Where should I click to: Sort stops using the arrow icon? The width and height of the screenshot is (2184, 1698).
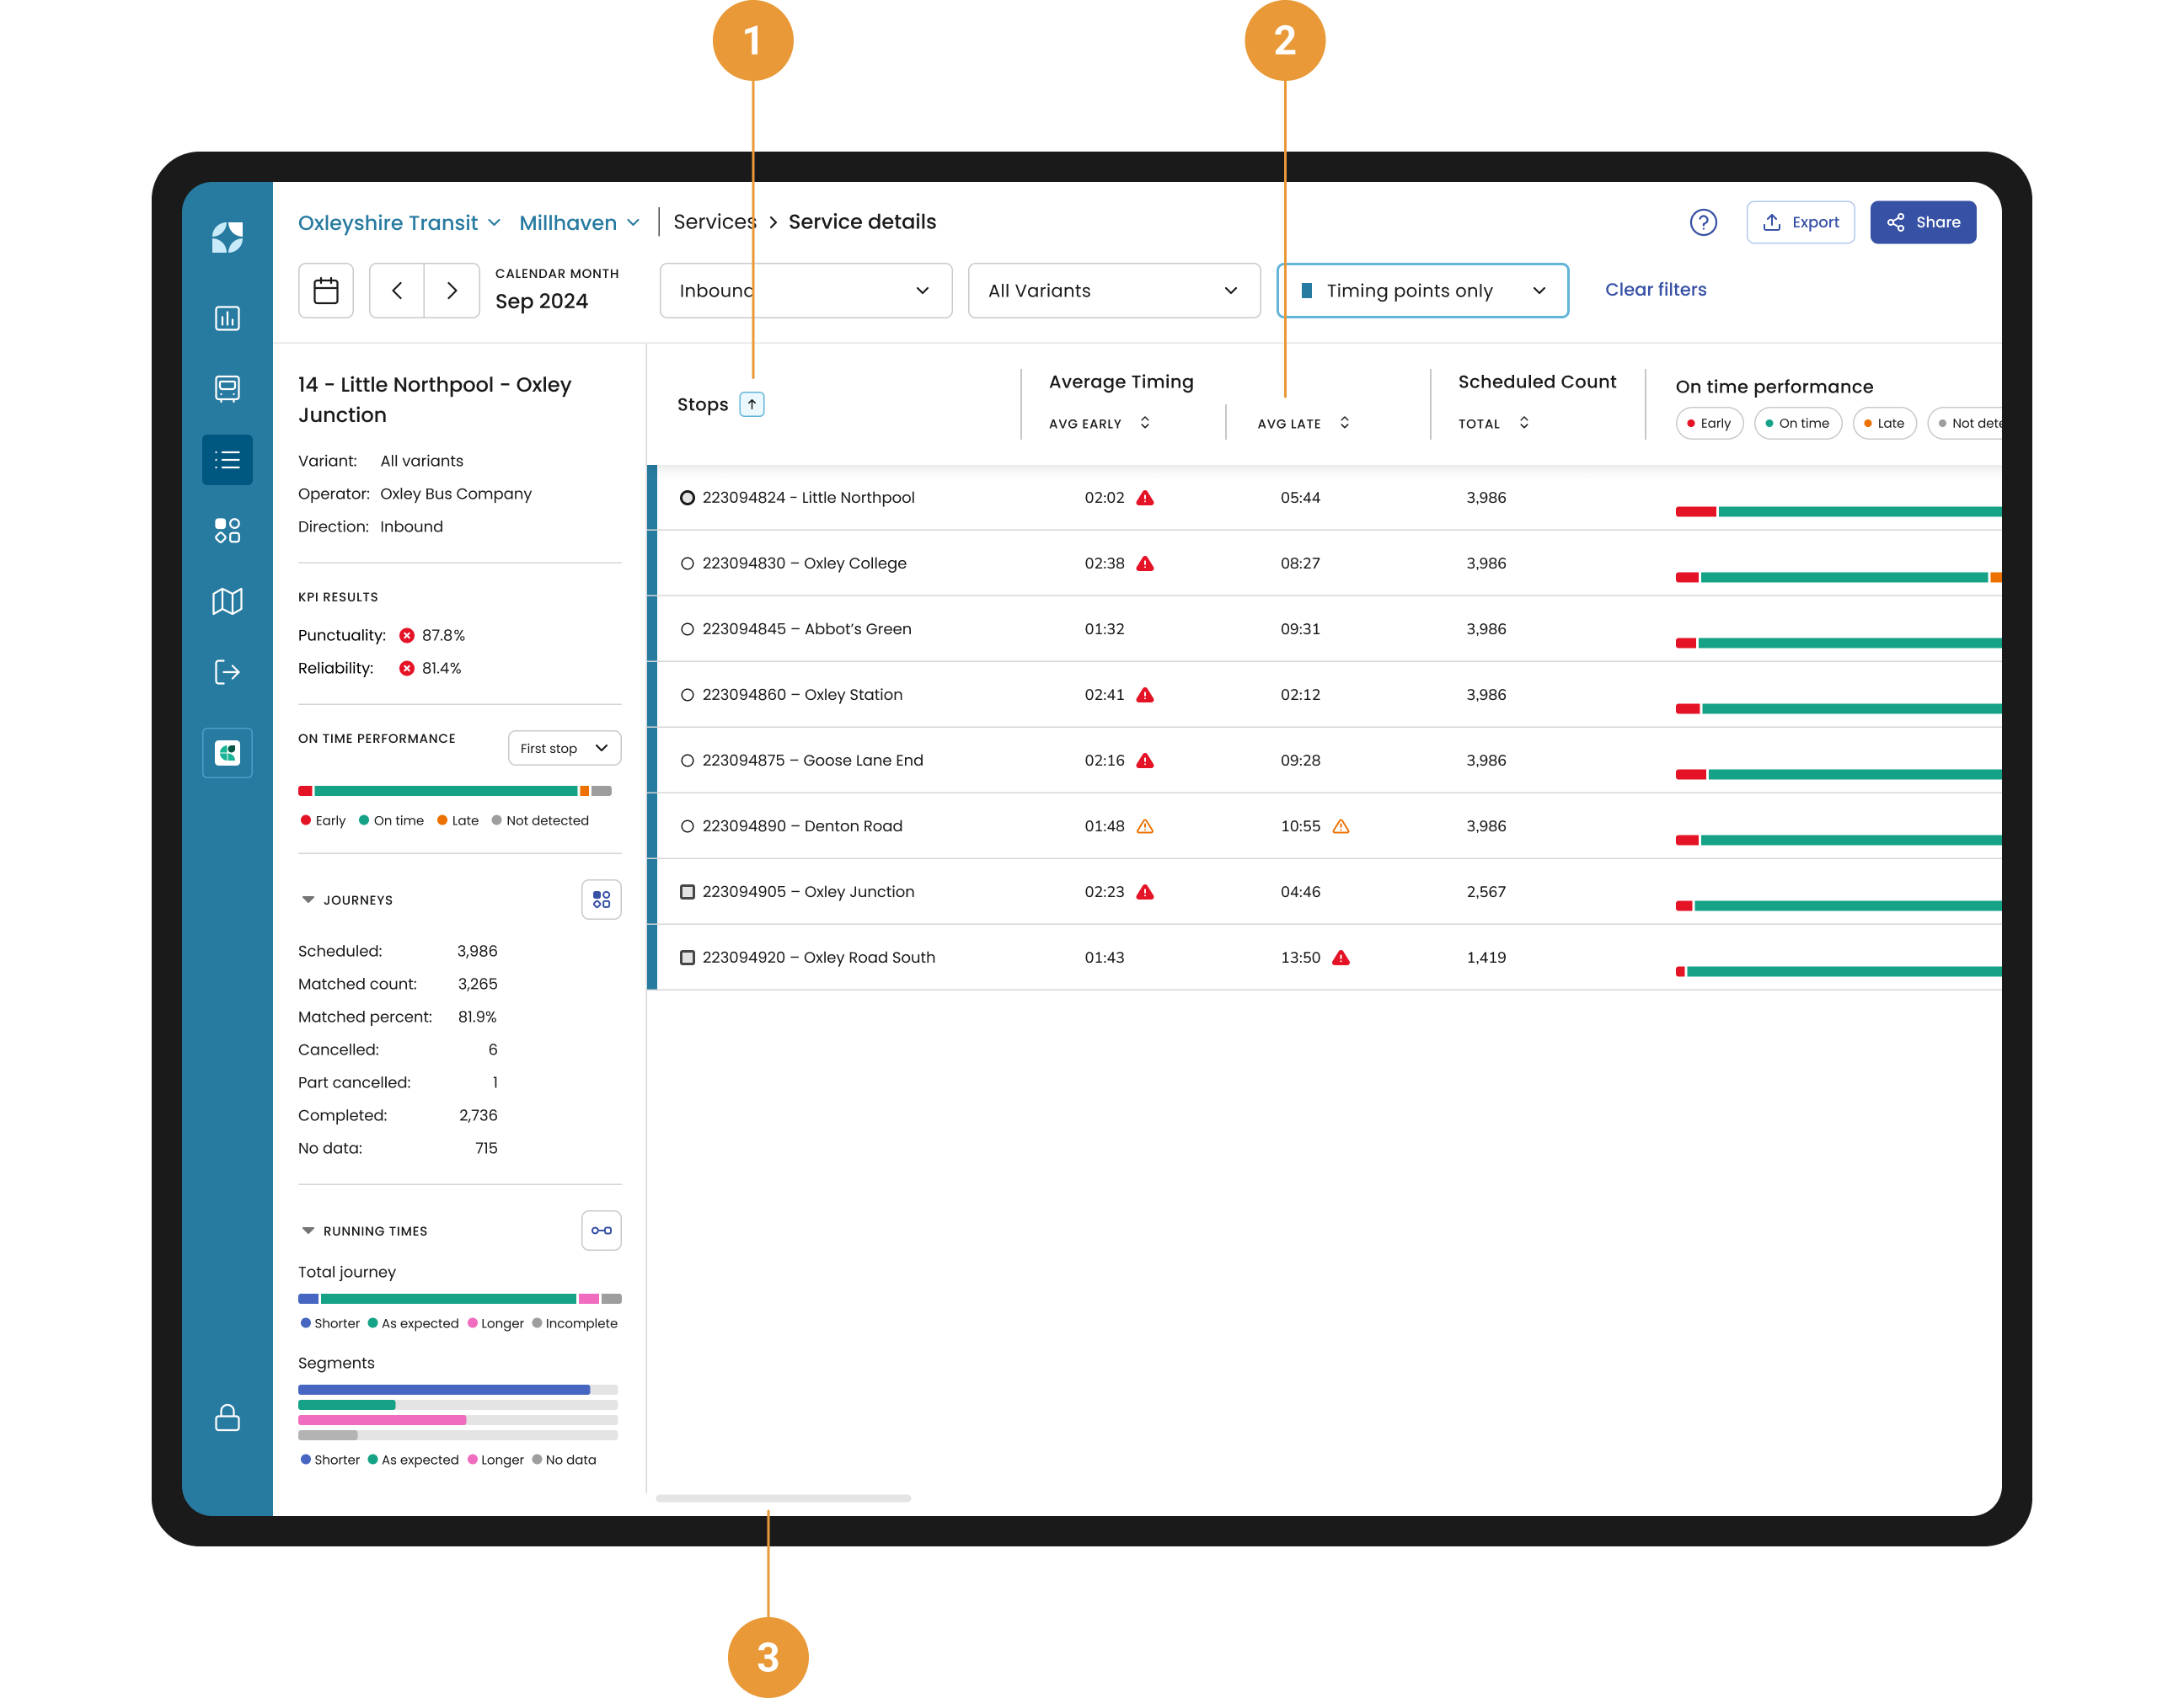click(751, 403)
